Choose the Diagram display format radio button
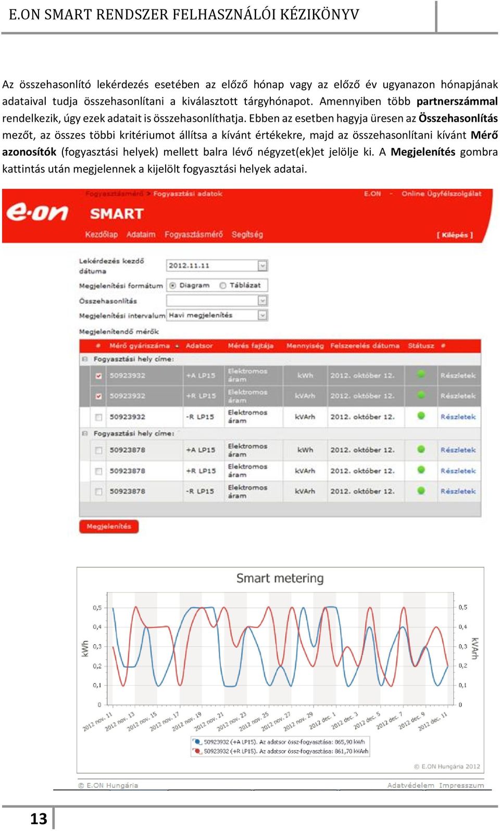 [172, 285]
